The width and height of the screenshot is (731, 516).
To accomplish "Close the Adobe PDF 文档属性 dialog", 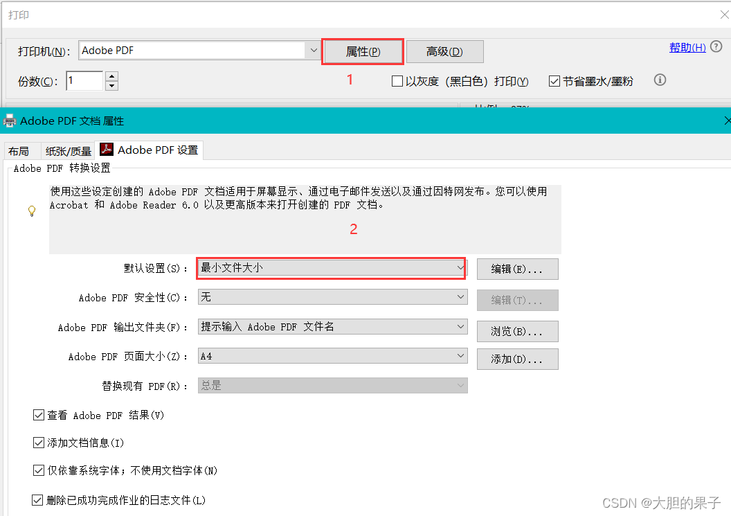I will tap(728, 121).
